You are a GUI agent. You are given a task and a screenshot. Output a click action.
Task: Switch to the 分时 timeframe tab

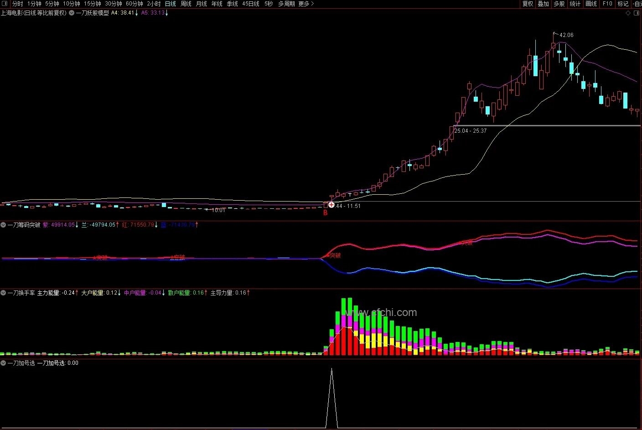pos(17,4)
